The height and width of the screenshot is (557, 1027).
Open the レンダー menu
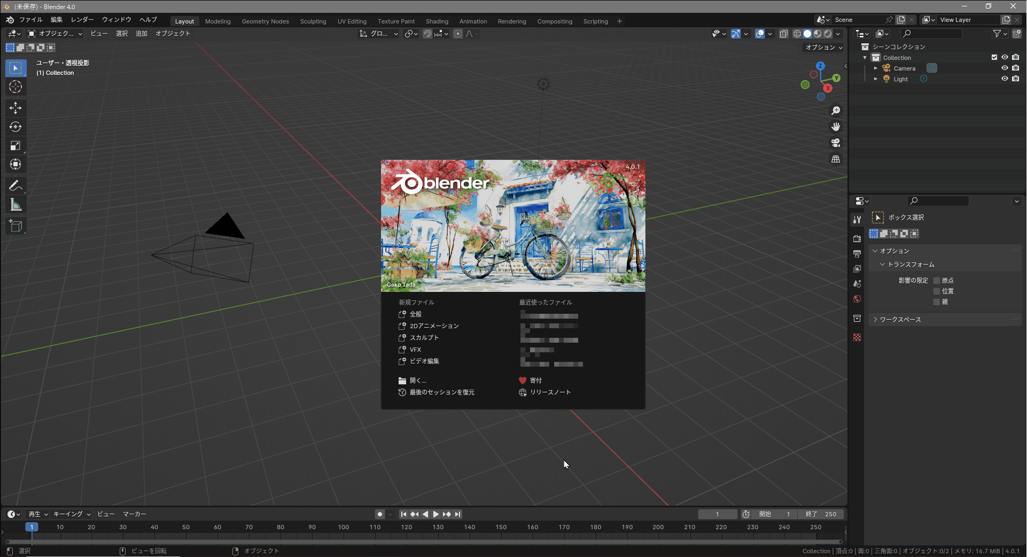coord(82,20)
